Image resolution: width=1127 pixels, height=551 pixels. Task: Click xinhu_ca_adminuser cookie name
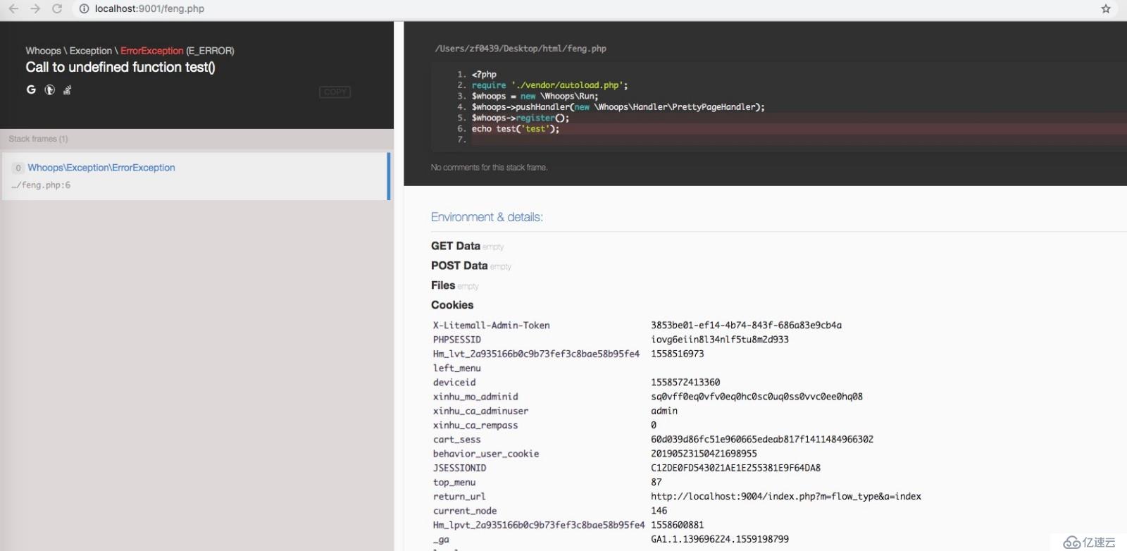[x=480, y=411]
